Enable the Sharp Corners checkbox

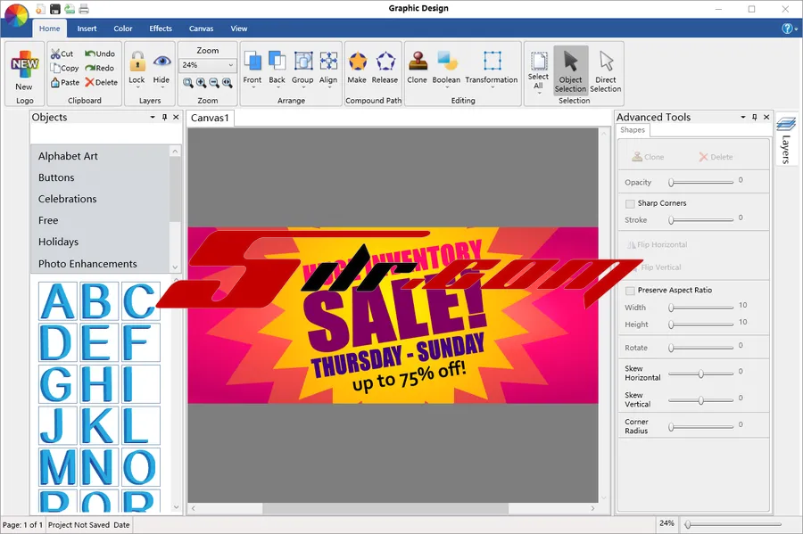630,203
